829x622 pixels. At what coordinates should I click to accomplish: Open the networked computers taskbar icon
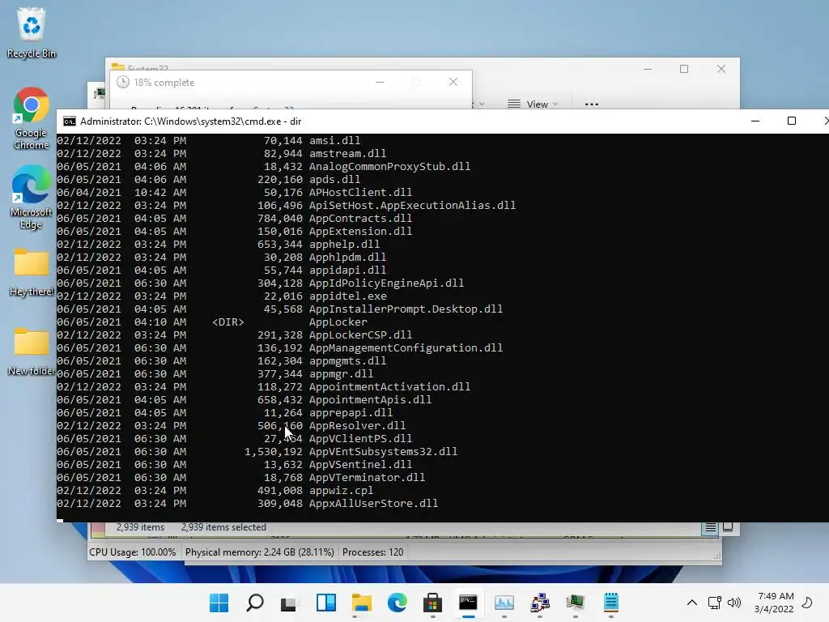(540, 603)
